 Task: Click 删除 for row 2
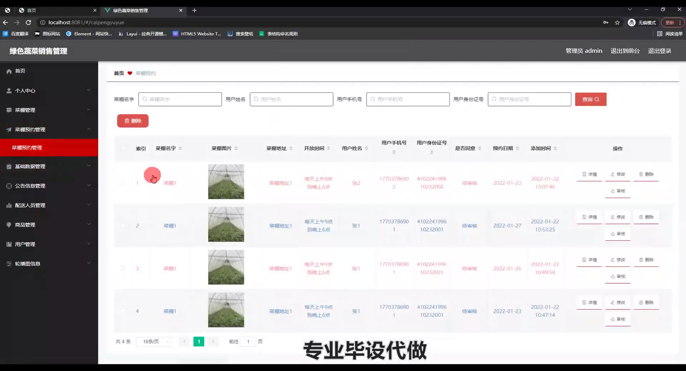646,217
